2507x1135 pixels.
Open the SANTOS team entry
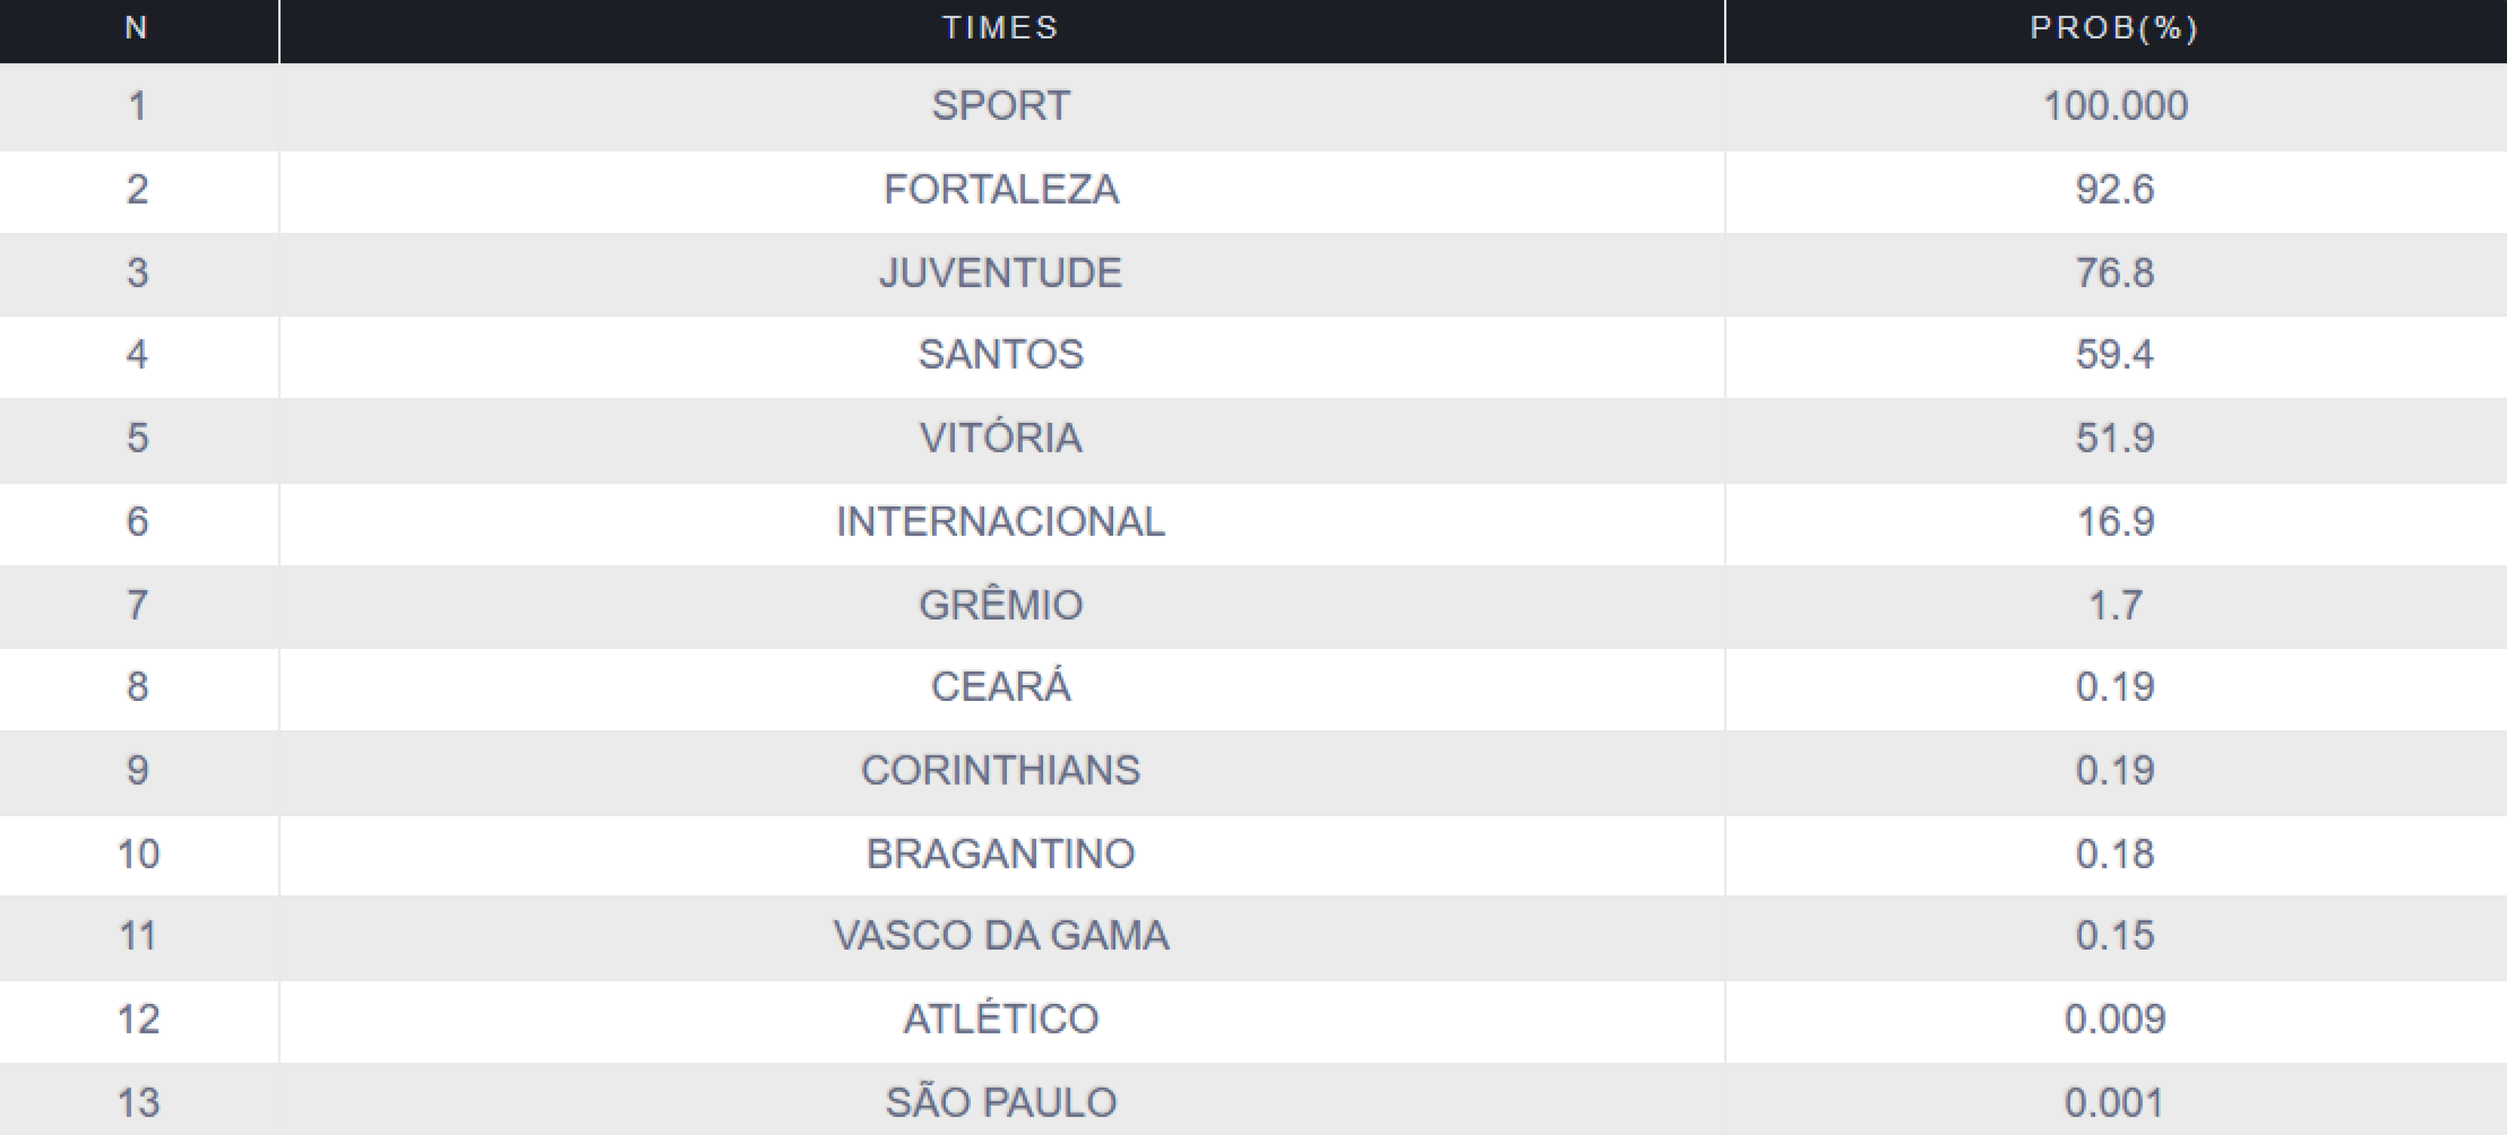click(x=1000, y=355)
